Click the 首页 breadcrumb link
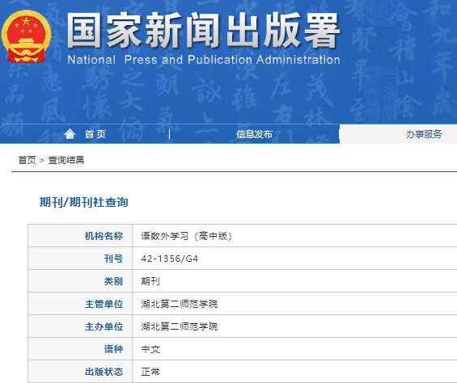 28,160
